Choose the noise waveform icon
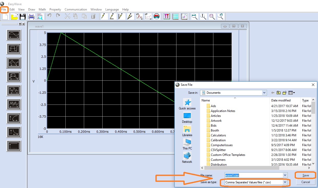 (14, 91)
